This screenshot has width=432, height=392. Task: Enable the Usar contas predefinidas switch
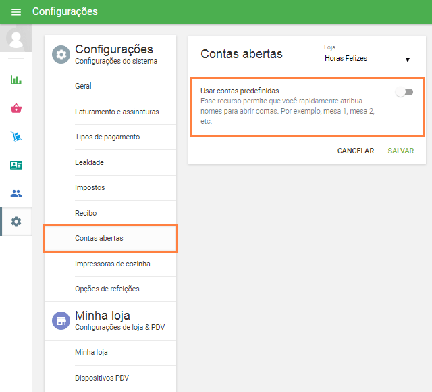point(404,92)
